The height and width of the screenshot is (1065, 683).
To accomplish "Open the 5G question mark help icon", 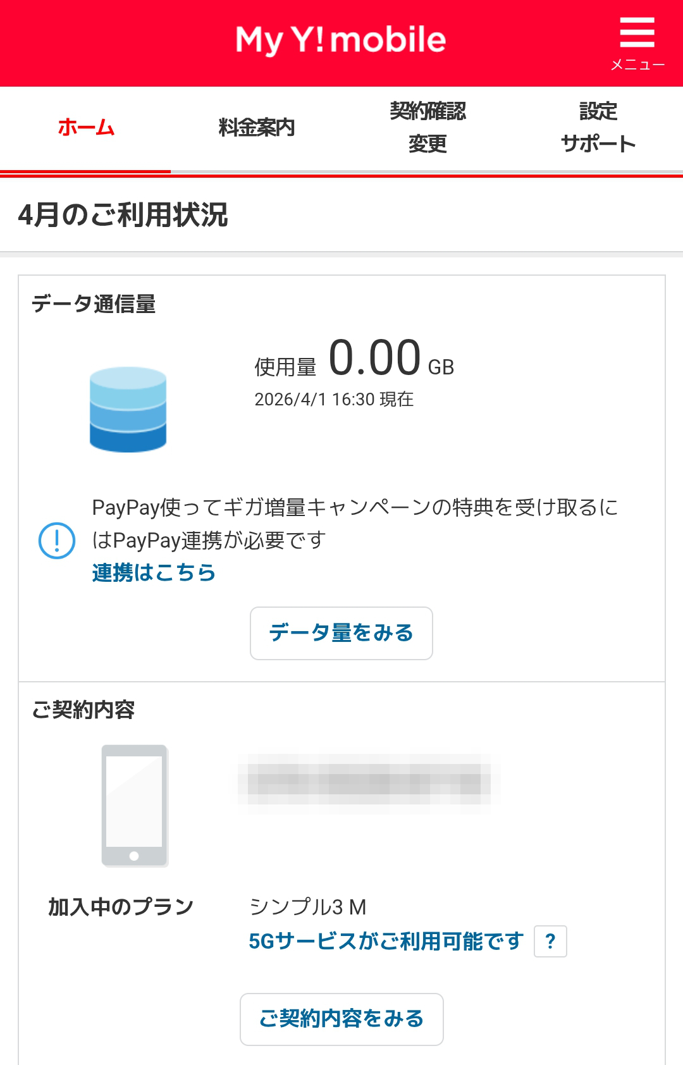I will (550, 942).
